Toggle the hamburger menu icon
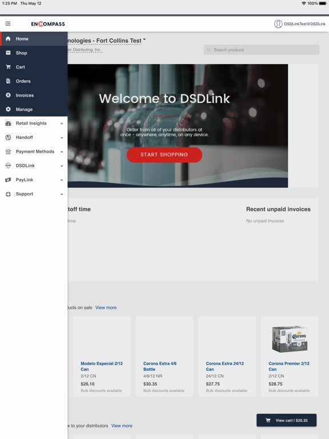The width and height of the screenshot is (329, 439). click(8, 24)
